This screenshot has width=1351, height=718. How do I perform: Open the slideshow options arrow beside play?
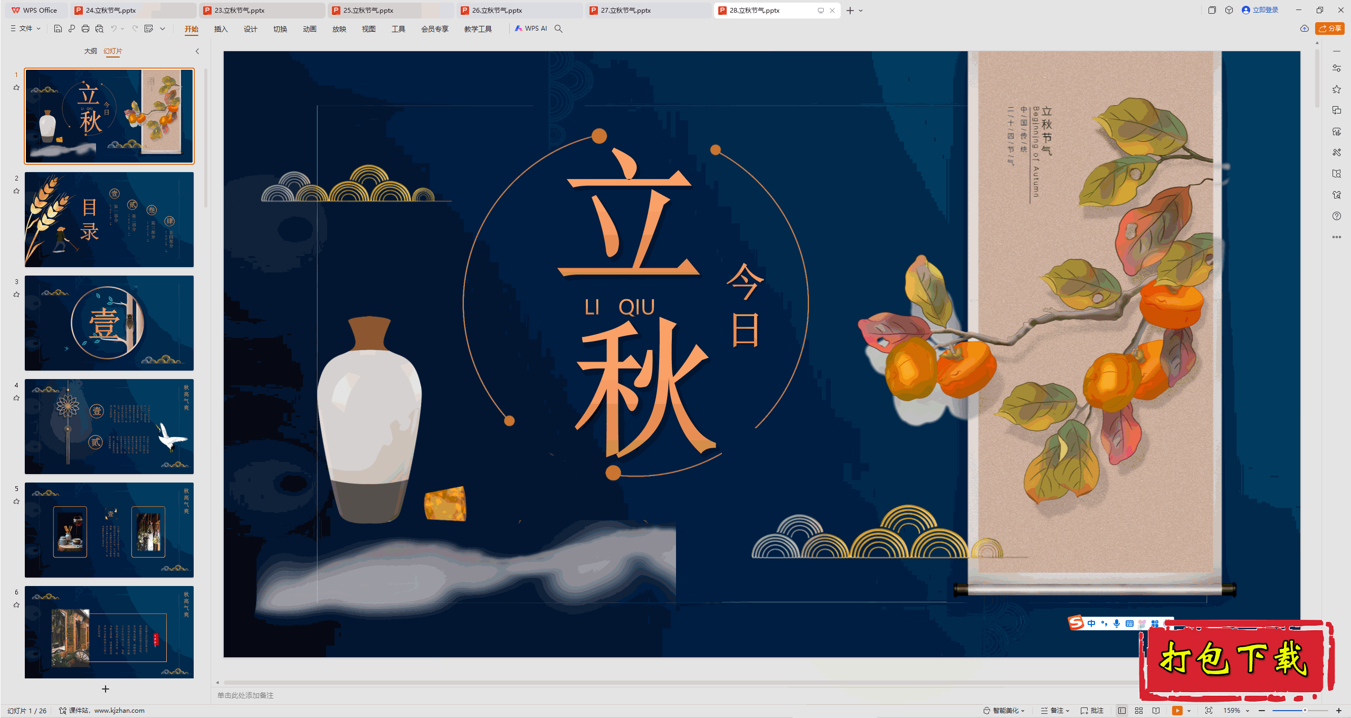(x=1188, y=711)
